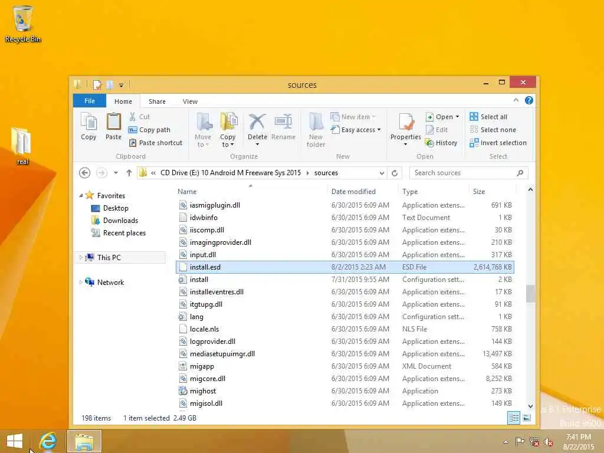Expand the Network tree node
The width and height of the screenshot is (604, 453).
pyautogui.click(x=81, y=283)
